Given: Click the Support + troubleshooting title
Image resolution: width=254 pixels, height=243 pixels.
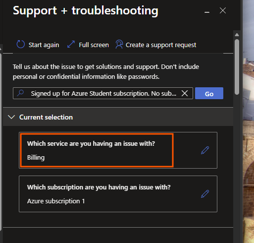Looking at the screenshot, I should tap(86, 11).
